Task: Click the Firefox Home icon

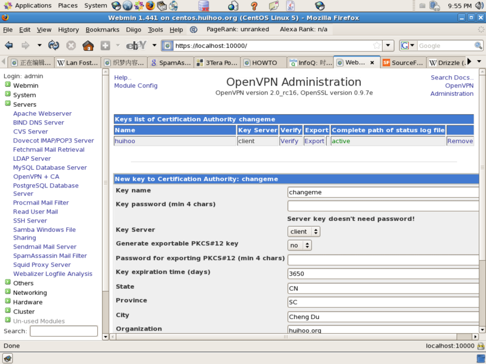Action: coord(87,45)
